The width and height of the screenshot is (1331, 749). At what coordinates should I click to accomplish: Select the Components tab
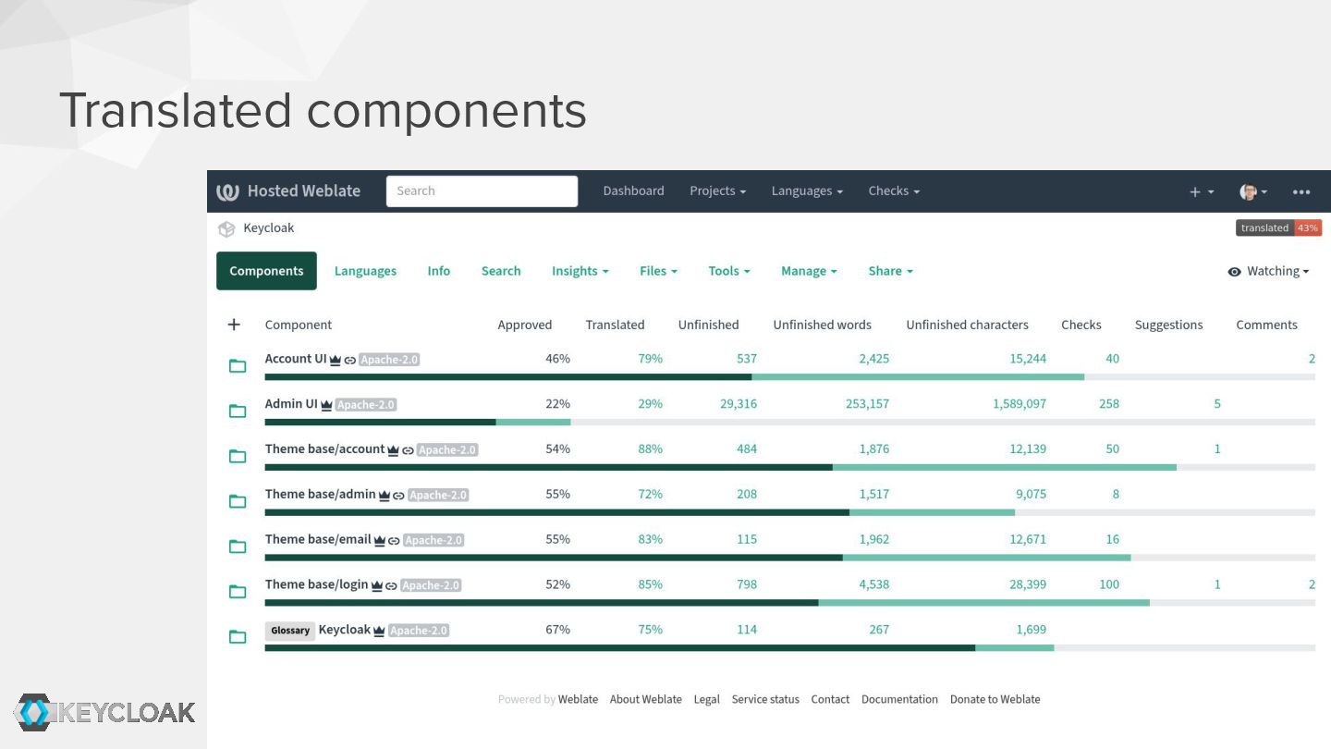coord(266,271)
